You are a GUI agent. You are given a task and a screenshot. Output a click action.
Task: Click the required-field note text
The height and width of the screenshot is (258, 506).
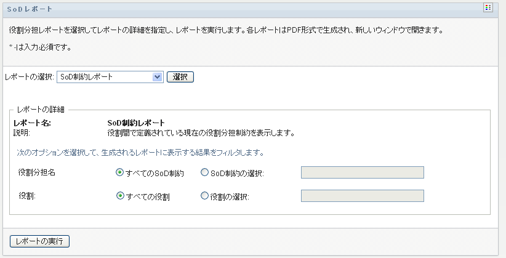36,47
